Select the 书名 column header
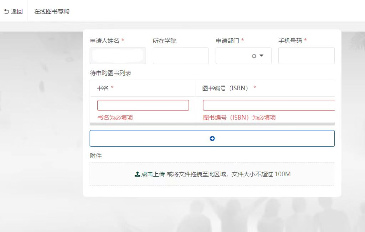This screenshot has width=365, height=232. tap(143, 88)
